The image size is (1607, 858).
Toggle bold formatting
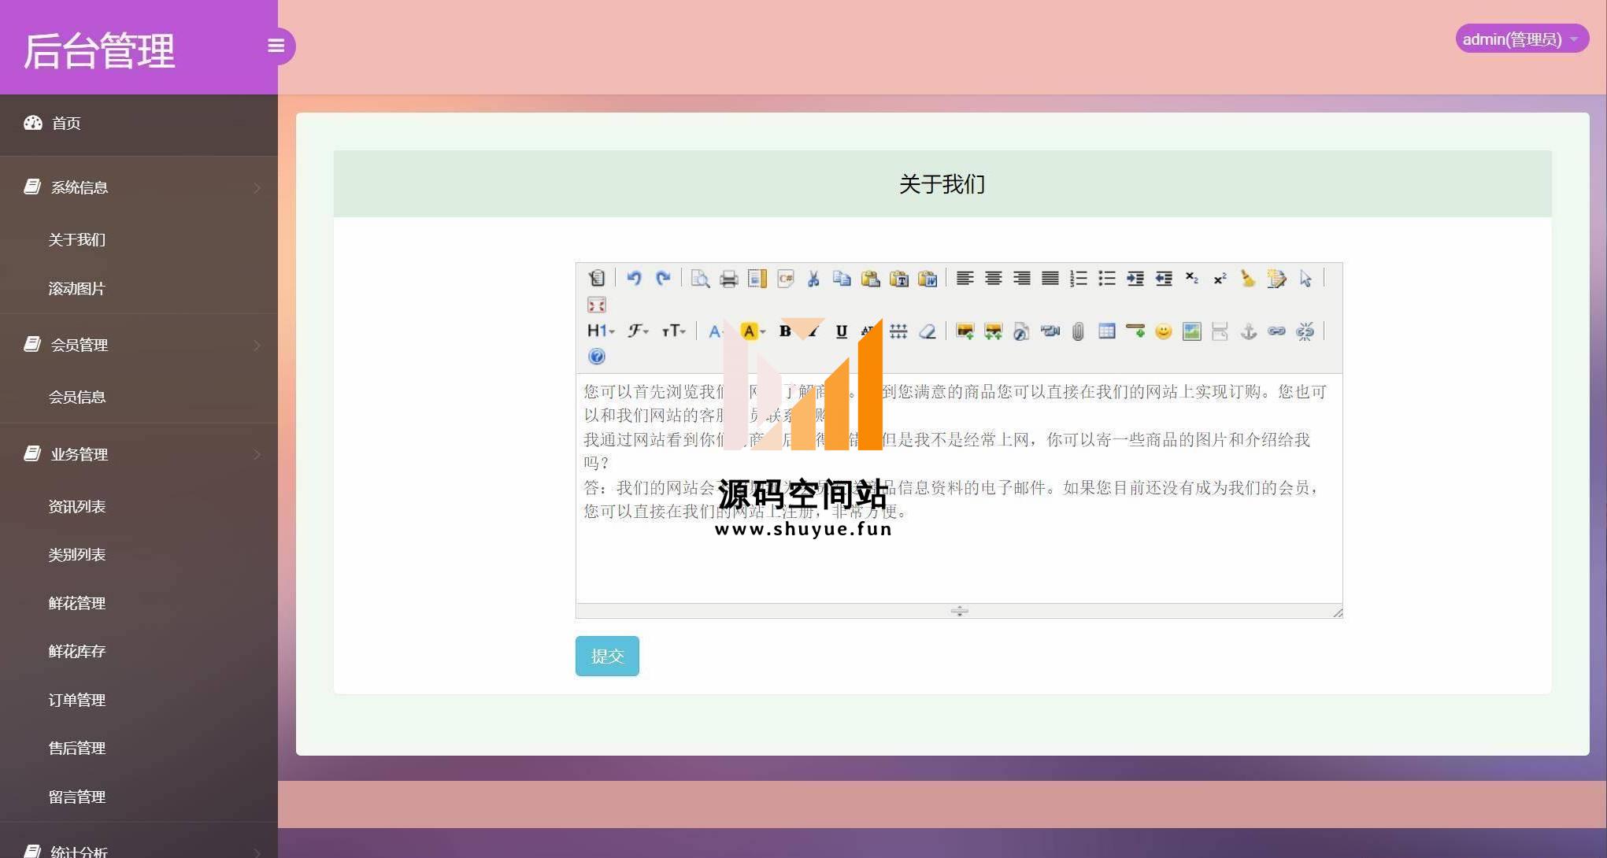pos(785,331)
